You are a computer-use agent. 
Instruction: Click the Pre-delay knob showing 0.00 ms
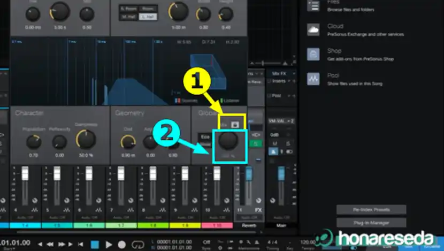click(33, 14)
